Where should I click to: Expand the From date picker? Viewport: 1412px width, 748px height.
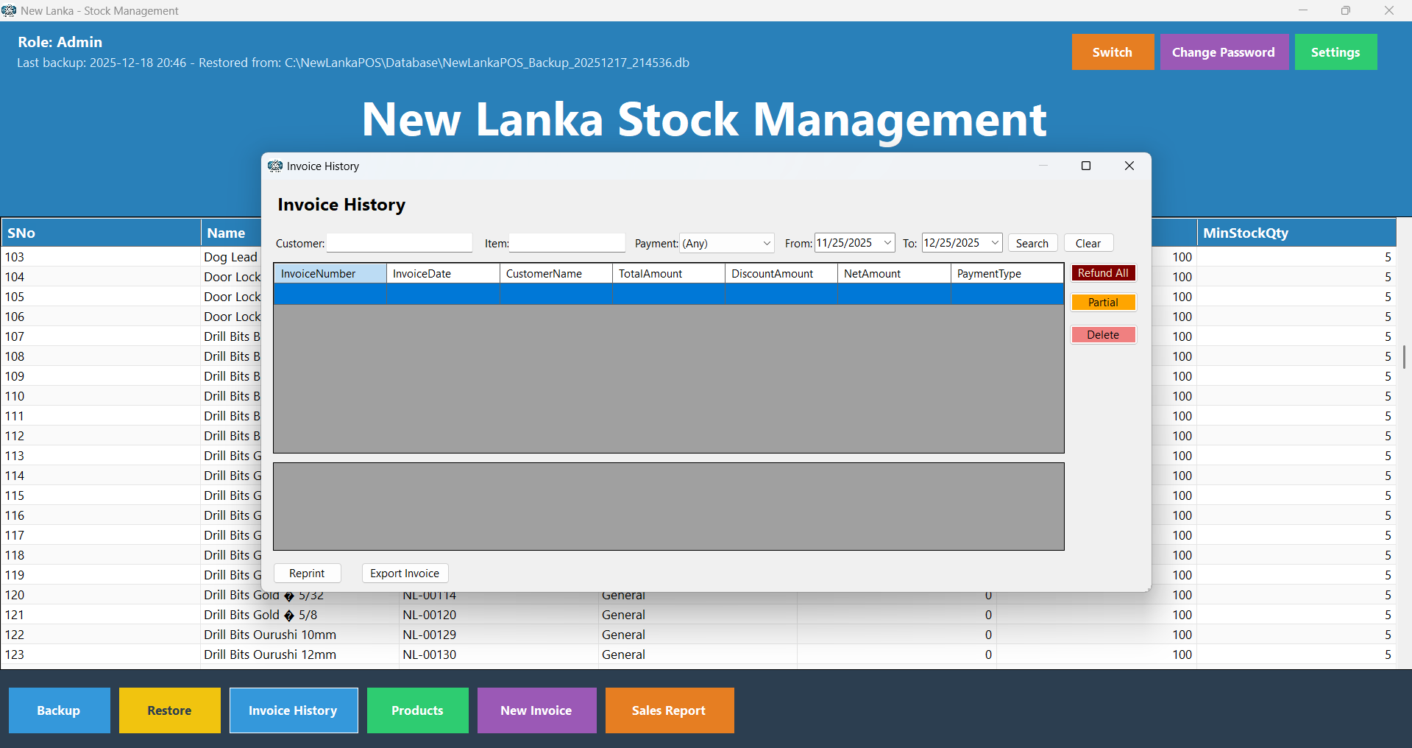(887, 243)
